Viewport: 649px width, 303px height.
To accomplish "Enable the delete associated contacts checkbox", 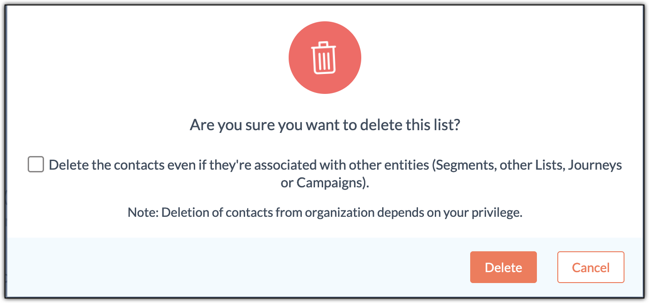I will (x=36, y=164).
